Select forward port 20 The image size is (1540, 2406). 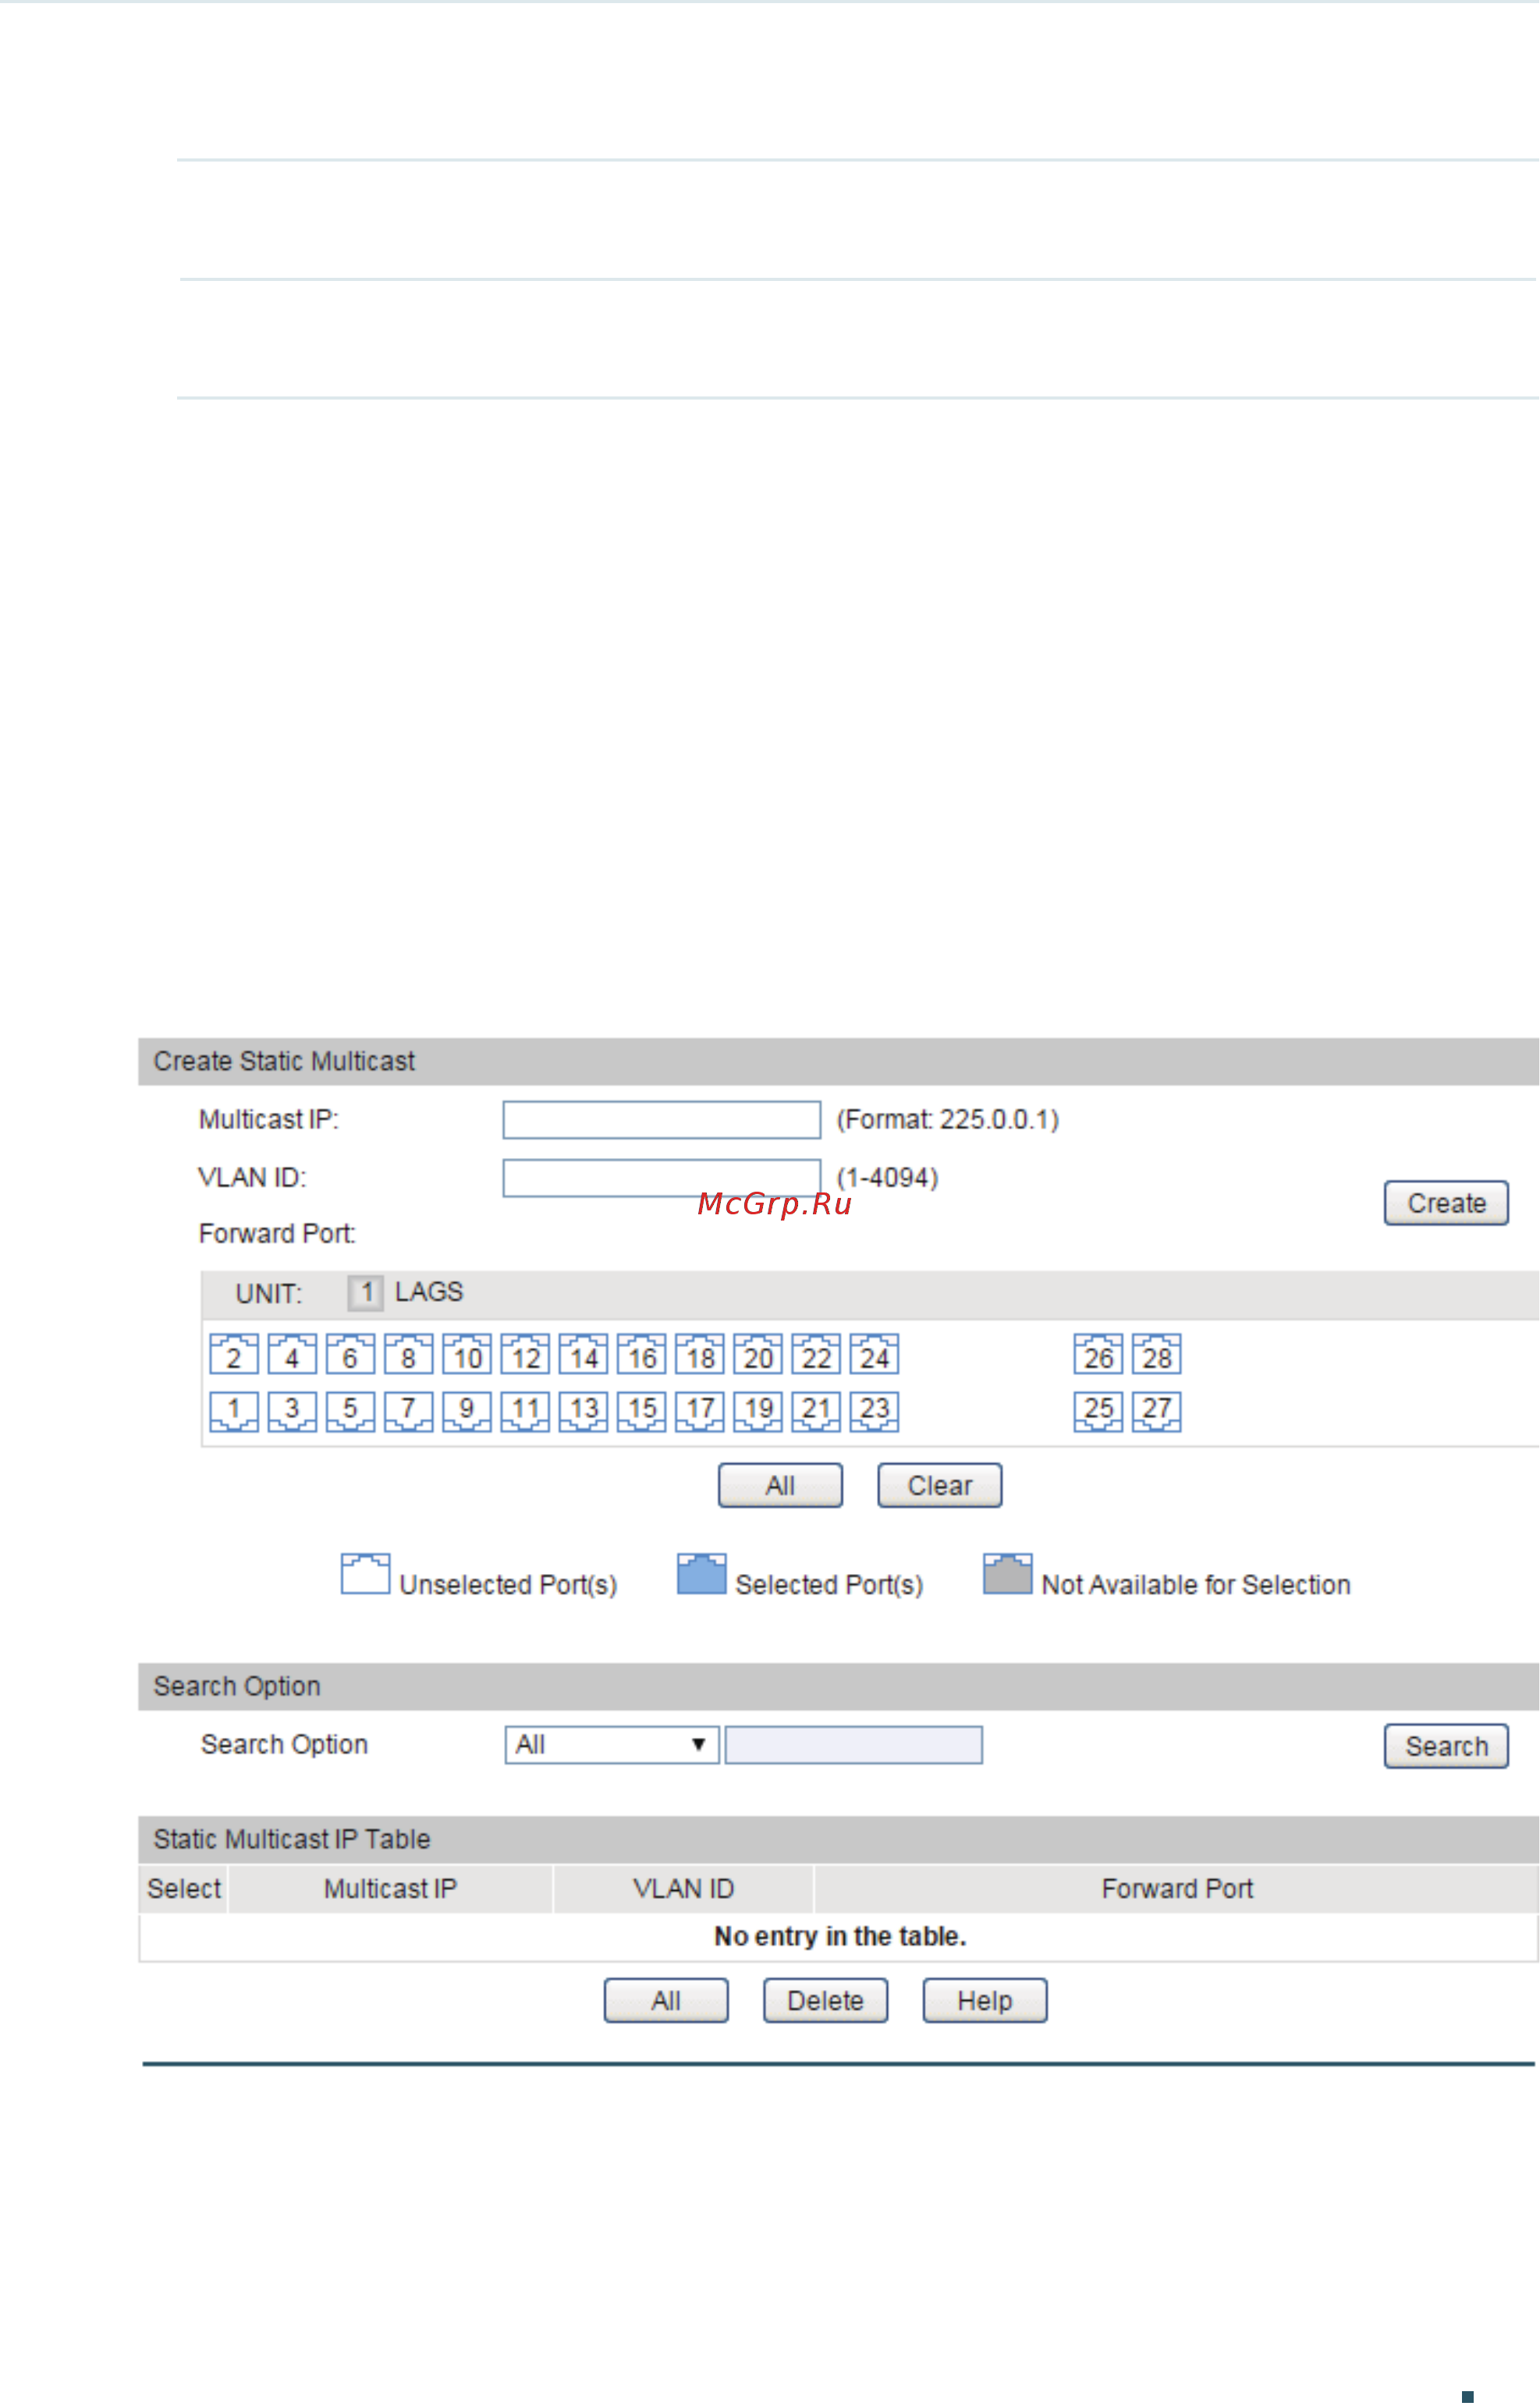[x=757, y=1355]
